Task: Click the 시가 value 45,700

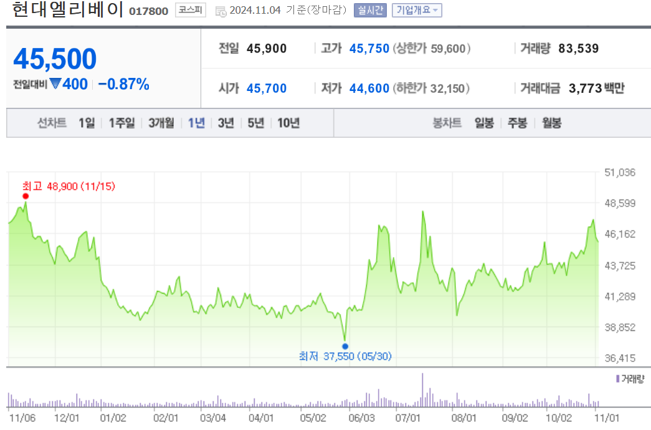Action: (x=267, y=88)
